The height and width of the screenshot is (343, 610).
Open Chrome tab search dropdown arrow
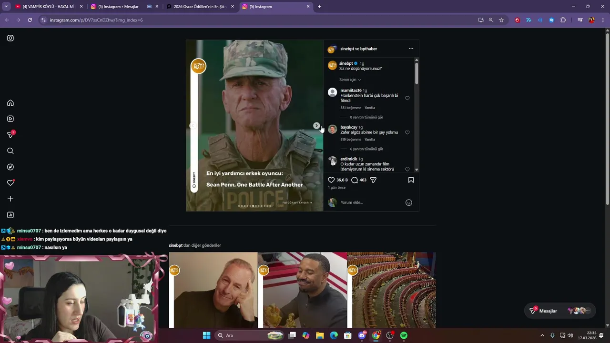pyautogui.click(x=6, y=7)
